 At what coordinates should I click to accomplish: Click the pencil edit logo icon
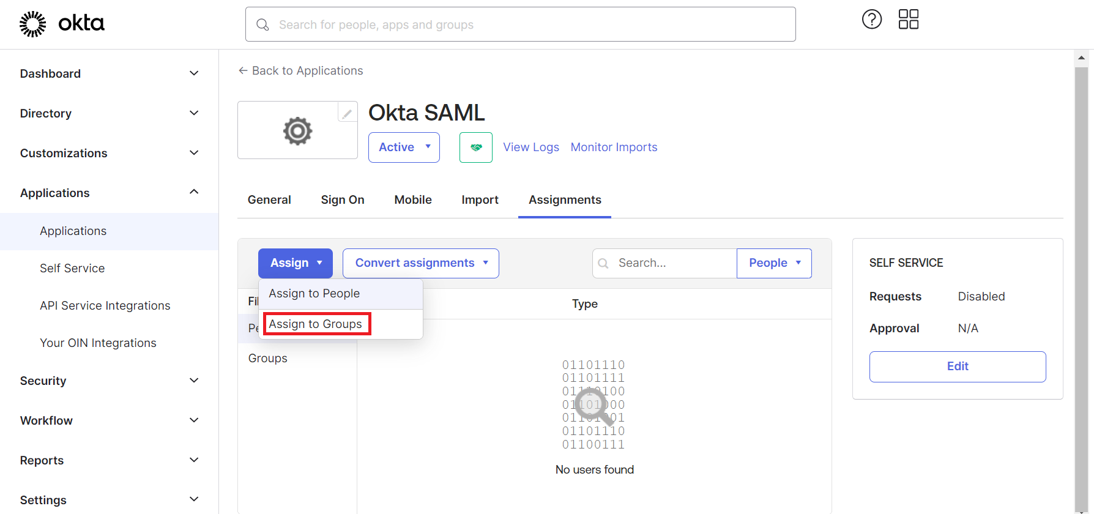tap(347, 113)
